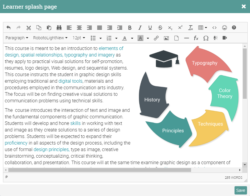Insert an emoticon using smiley icon
Viewport: 250px width, 196px height.
point(224,28)
